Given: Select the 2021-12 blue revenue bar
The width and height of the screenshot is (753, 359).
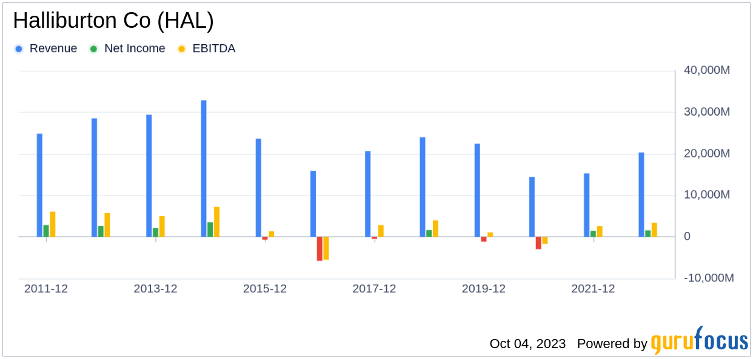Looking at the screenshot, I should [587, 205].
